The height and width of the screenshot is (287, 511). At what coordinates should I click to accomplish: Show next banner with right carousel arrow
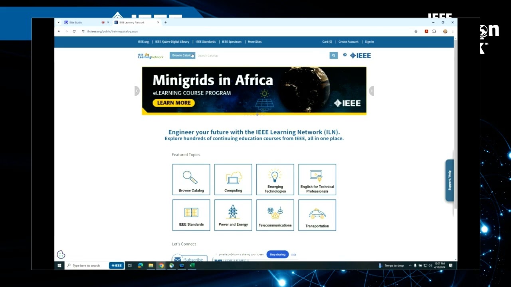(x=371, y=91)
